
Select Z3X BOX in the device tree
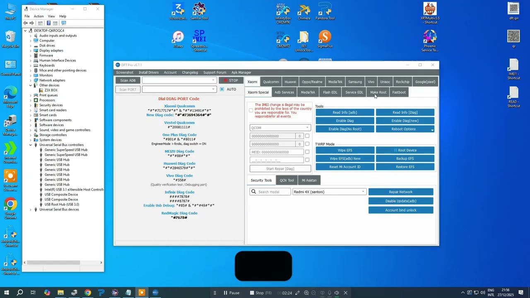pos(51,90)
